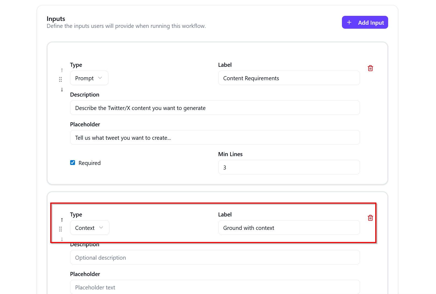Focus the tweet placeholder text field
The image size is (436, 294).
(215, 138)
